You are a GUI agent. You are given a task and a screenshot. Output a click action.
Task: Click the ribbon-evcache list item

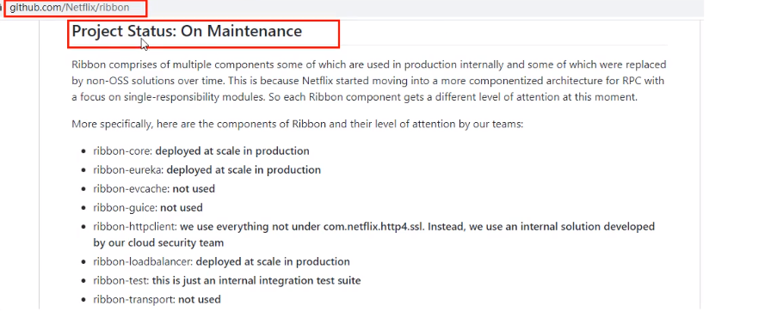(x=154, y=189)
